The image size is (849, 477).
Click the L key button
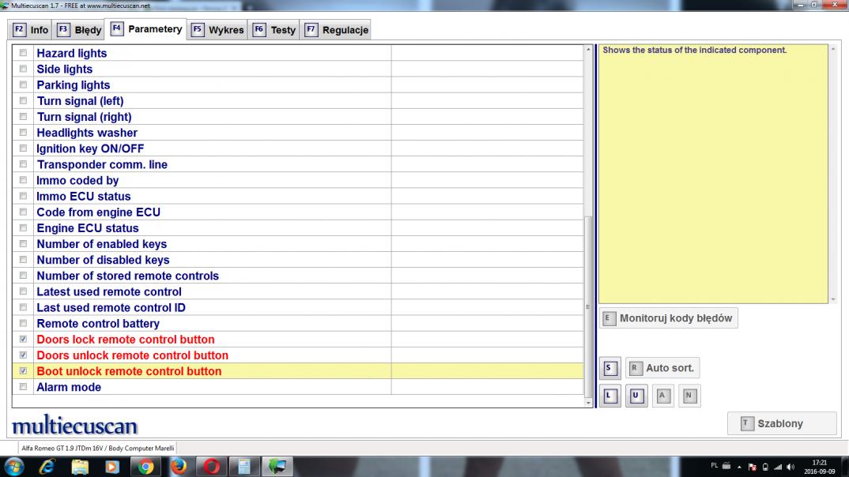point(609,396)
